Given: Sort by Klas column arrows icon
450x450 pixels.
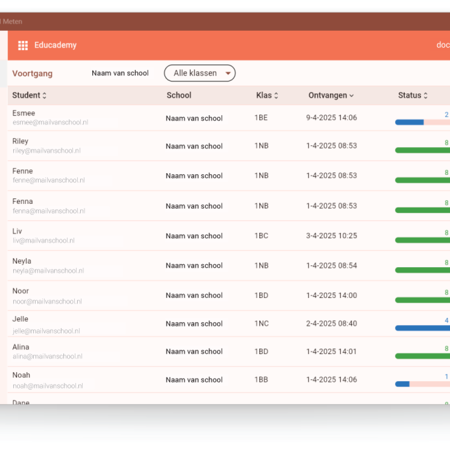Looking at the screenshot, I should click(x=276, y=96).
